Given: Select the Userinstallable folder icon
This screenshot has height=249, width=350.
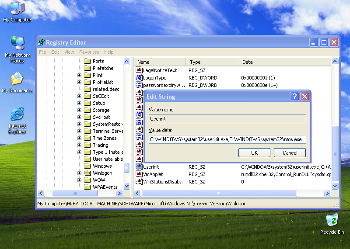Looking at the screenshot, I should coord(87,159).
